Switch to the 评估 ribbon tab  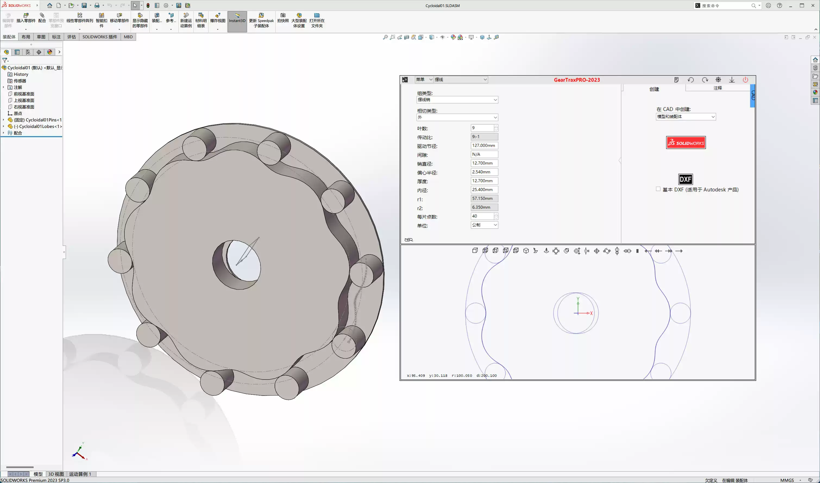click(x=72, y=37)
